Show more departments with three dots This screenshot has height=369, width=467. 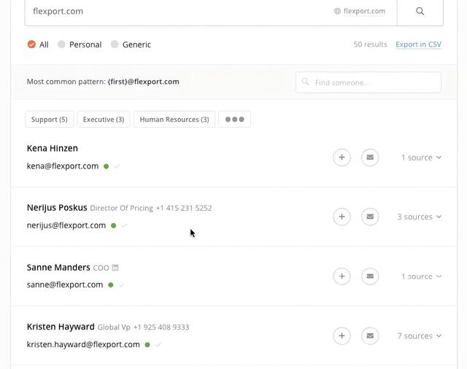(x=234, y=120)
